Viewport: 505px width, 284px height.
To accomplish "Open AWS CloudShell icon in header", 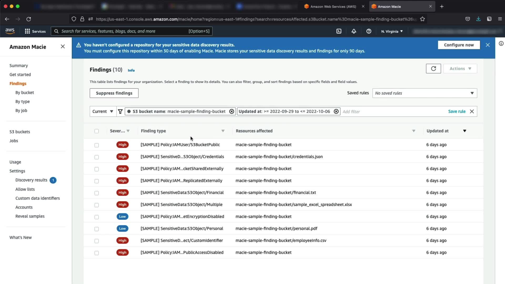I will pos(339,31).
